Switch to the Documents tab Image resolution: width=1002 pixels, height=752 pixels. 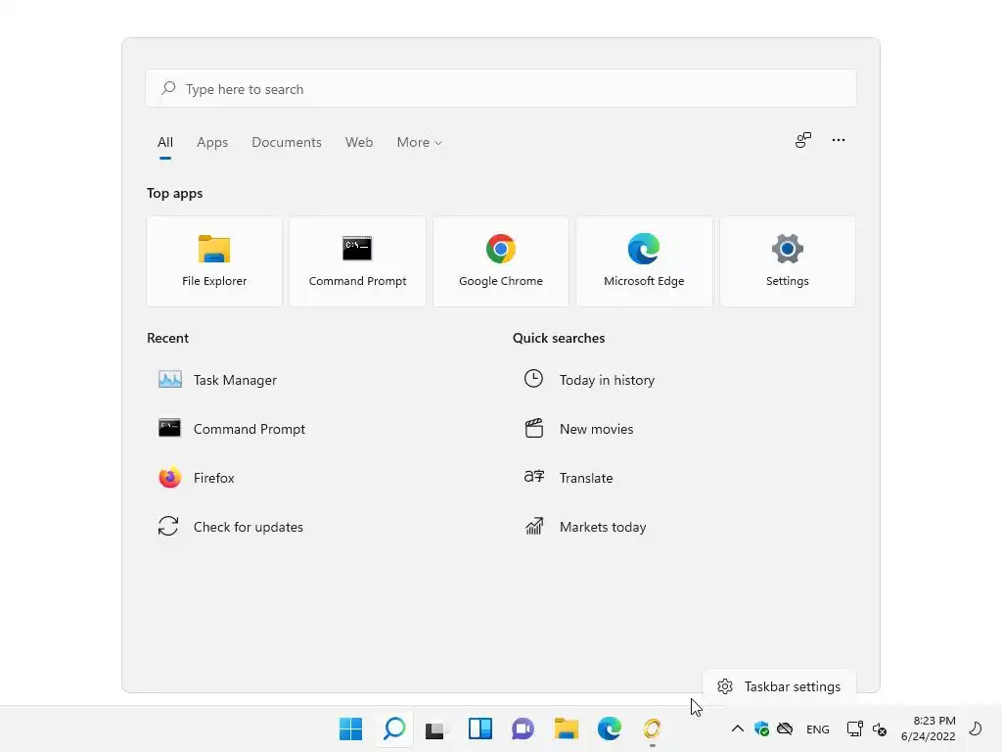tap(287, 143)
